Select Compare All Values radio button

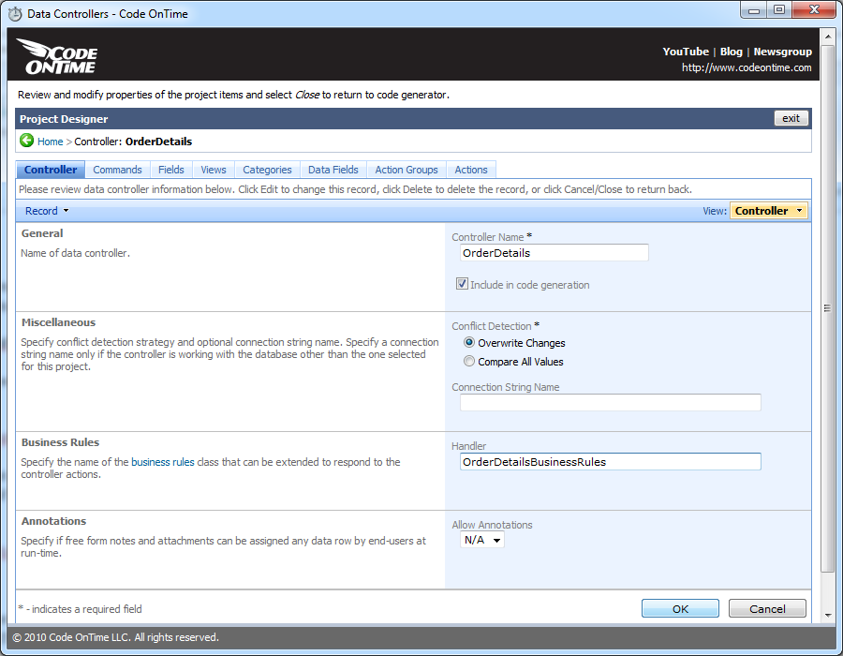pyautogui.click(x=469, y=362)
